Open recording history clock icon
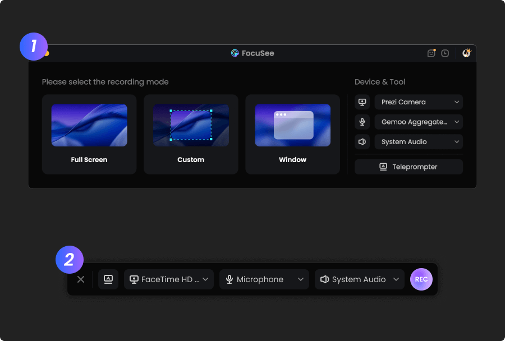This screenshot has width=505, height=341. point(445,53)
